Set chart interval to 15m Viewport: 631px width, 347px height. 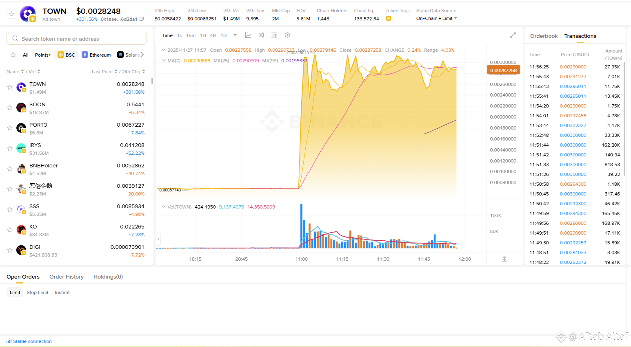tap(191, 35)
